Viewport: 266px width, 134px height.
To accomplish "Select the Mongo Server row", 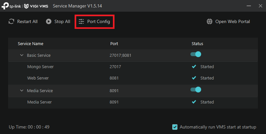I will (x=41, y=67).
